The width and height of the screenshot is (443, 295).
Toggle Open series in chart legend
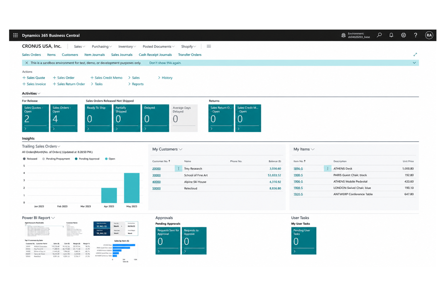[110, 159]
